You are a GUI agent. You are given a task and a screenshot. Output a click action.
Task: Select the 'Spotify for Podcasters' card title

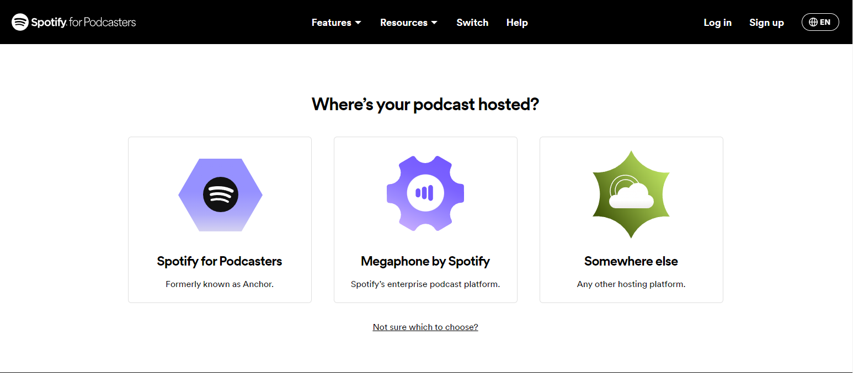pyautogui.click(x=220, y=261)
